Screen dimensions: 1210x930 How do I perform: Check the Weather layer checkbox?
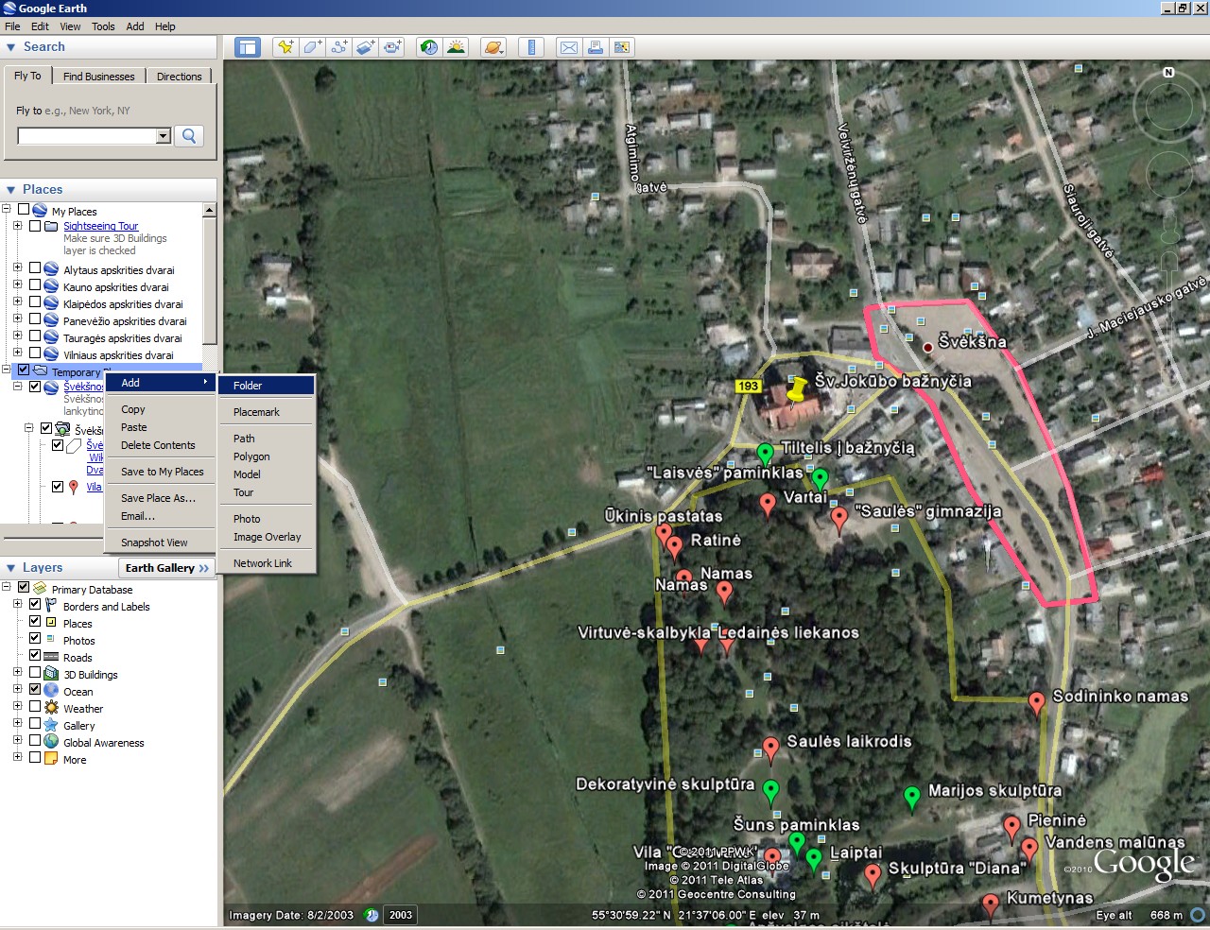pyautogui.click(x=35, y=707)
